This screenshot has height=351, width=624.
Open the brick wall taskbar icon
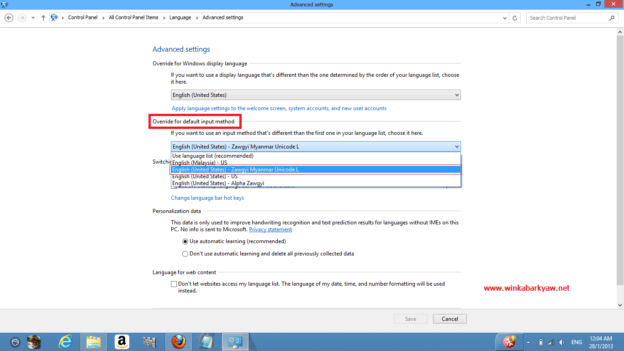[x=149, y=341]
